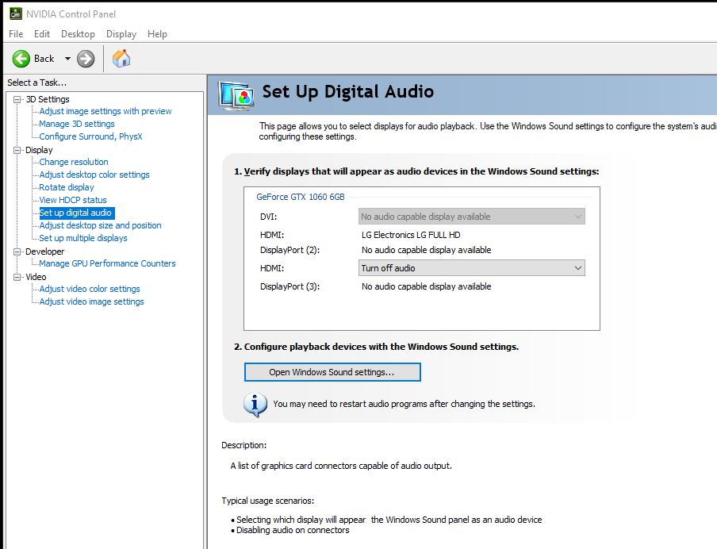Screen dimensions: 717x549
Task: Open Configure Surround, PhysX
Action: [x=90, y=136]
